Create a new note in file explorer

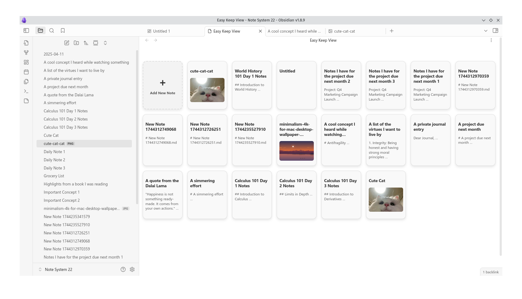[67, 43]
